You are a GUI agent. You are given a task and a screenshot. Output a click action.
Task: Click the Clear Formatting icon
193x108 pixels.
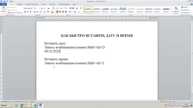[53, 8]
